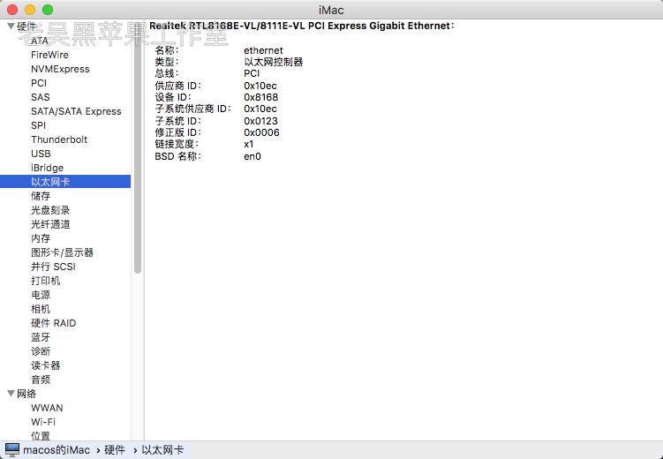Image resolution: width=663 pixels, height=459 pixels.
Task: Click the 以太网控制器 type value
Action: click(273, 62)
